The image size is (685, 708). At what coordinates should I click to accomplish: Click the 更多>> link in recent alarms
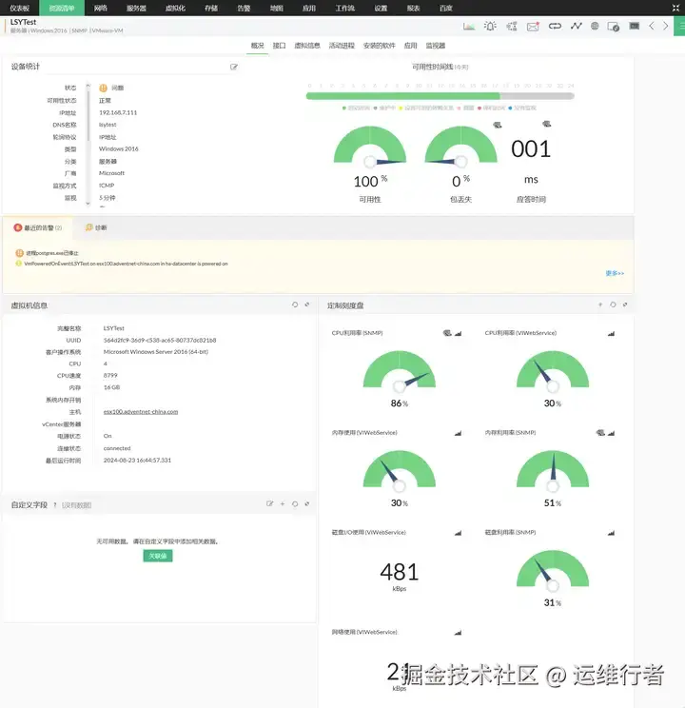coord(615,273)
